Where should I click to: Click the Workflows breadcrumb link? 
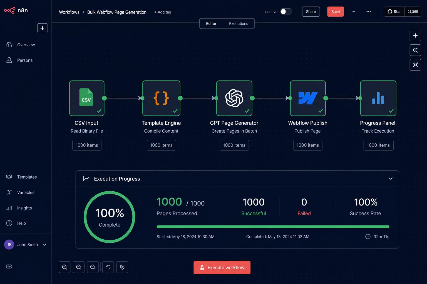click(69, 12)
